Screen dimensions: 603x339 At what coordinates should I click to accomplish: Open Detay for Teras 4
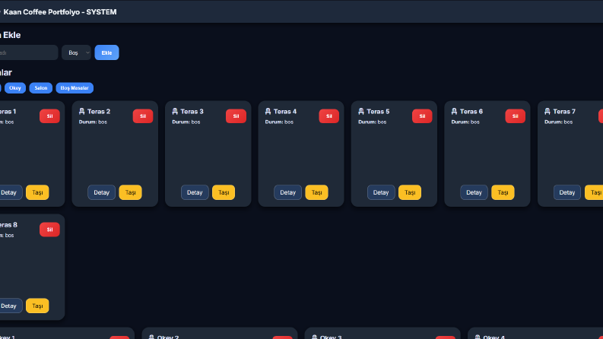point(287,192)
